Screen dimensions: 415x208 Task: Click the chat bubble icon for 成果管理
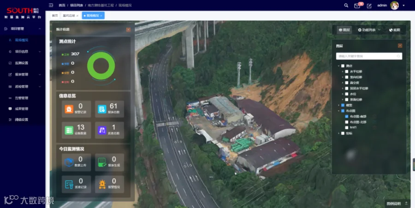point(10,109)
